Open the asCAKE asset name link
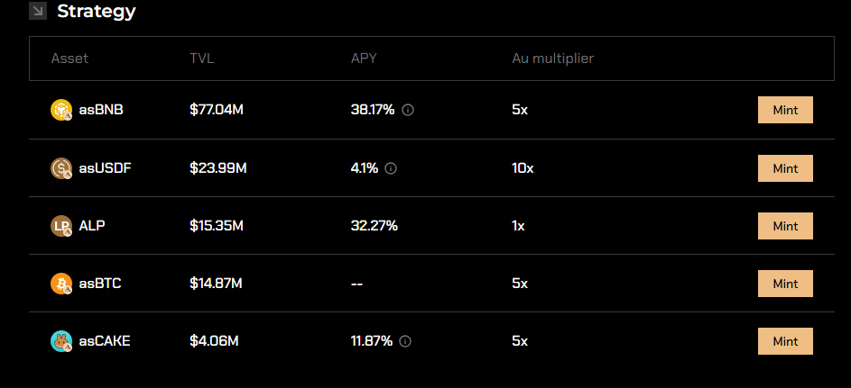The image size is (851, 388). click(x=105, y=341)
